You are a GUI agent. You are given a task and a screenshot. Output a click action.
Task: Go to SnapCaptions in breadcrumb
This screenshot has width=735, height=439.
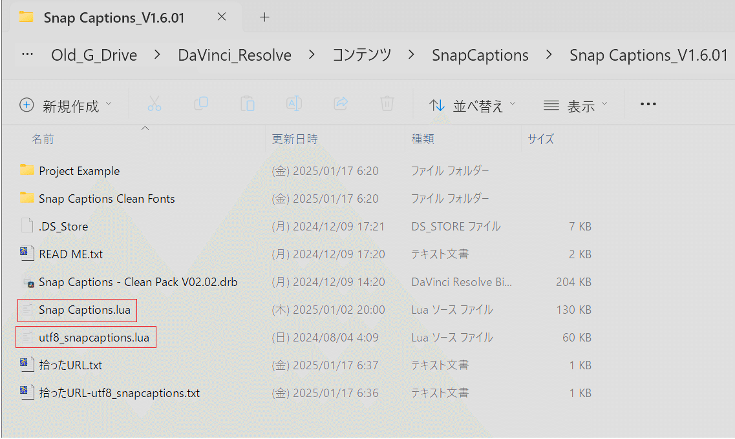pyautogui.click(x=480, y=56)
